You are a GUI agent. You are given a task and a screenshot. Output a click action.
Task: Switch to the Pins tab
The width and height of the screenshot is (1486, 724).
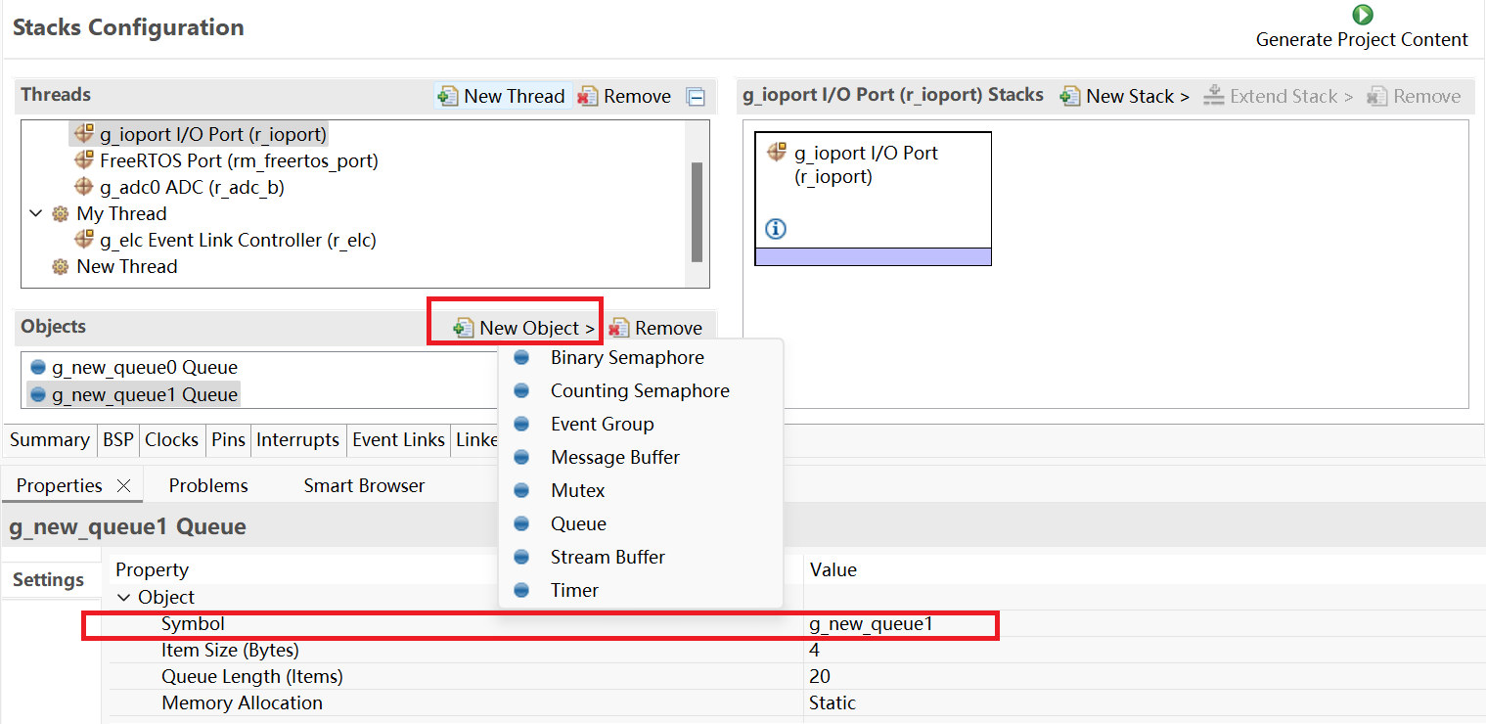pos(228,439)
